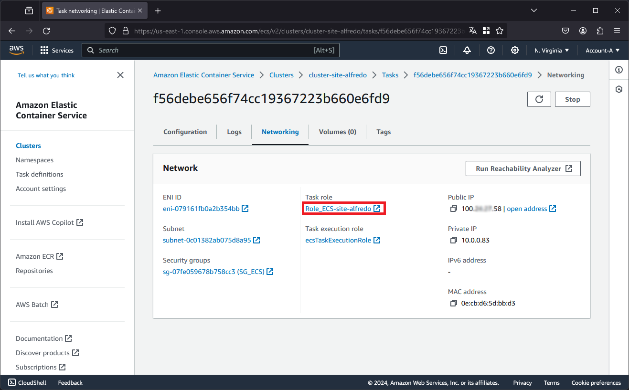The height and width of the screenshot is (390, 629).
Task: Open Firefox recent browsing view icon
Action: point(29,11)
